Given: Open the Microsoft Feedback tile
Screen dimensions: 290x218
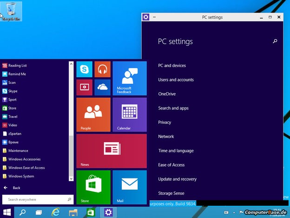Looking at the screenshot, I should pyautogui.click(x=129, y=78).
